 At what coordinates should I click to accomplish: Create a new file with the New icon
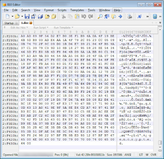(8, 16)
